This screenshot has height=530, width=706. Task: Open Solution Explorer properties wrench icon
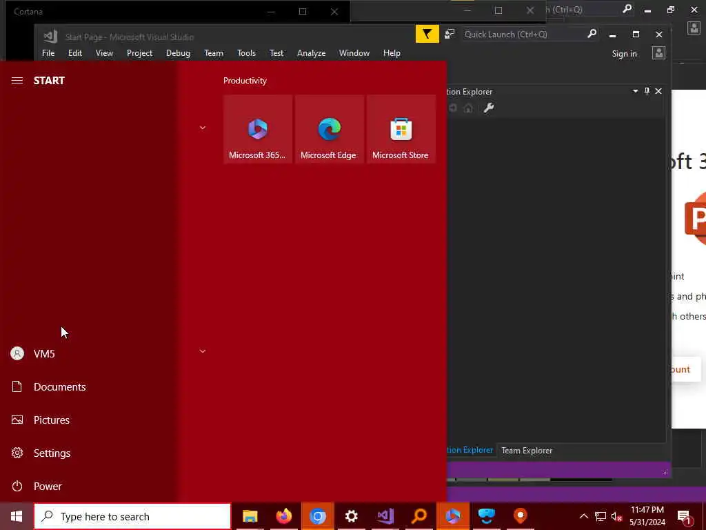pyautogui.click(x=489, y=108)
